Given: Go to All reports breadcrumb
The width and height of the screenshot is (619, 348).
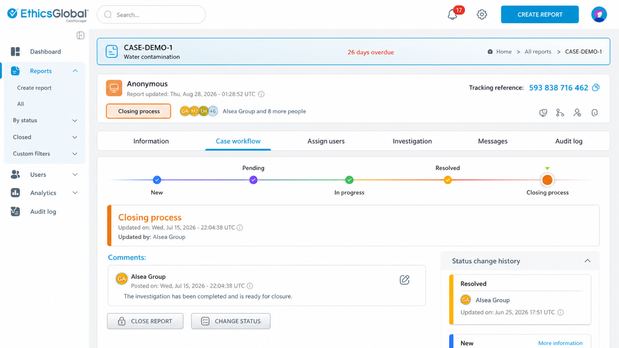Looking at the screenshot, I should [538, 52].
